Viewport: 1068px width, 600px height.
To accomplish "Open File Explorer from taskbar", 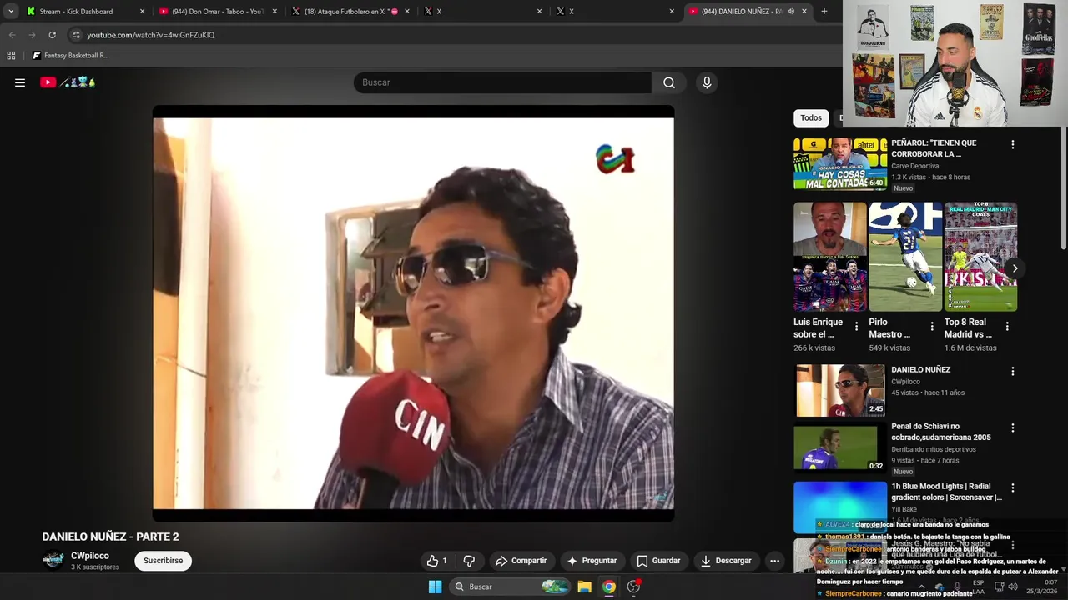I will point(584,587).
